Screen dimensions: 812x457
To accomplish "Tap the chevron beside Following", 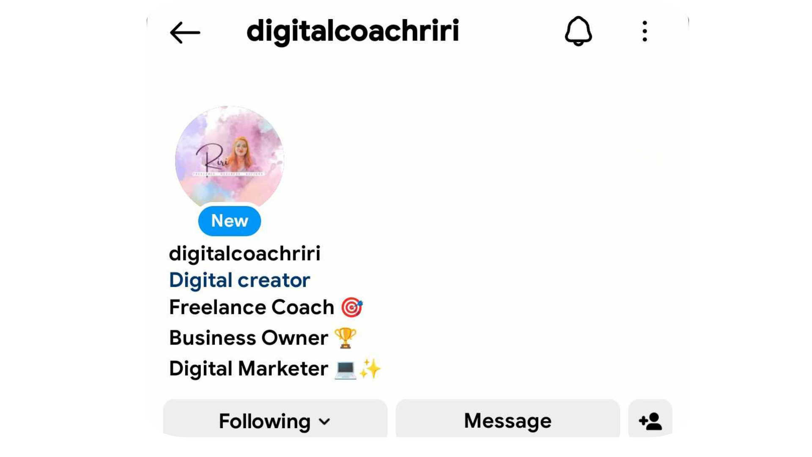I will click(324, 421).
